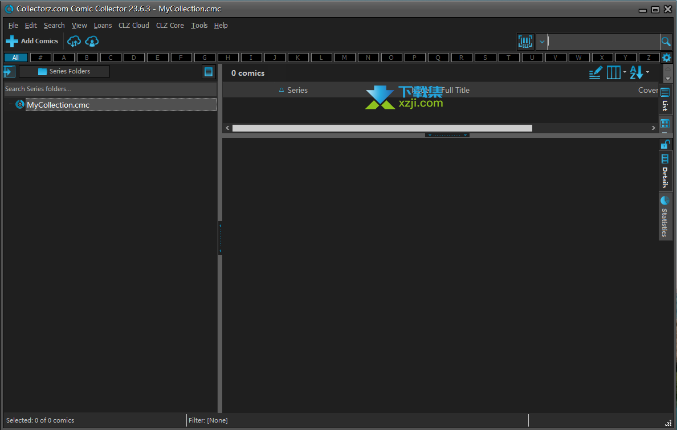Click the scroll right arrow of list

(x=653, y=128)
